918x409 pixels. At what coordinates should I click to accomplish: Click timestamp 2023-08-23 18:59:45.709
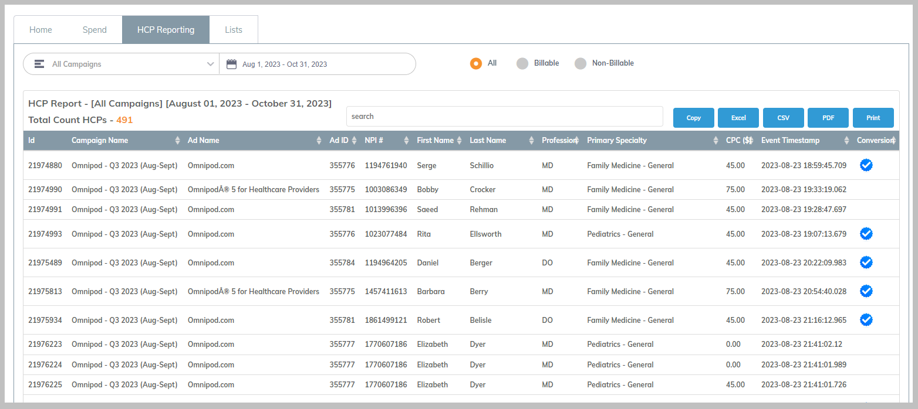point(804,165)
